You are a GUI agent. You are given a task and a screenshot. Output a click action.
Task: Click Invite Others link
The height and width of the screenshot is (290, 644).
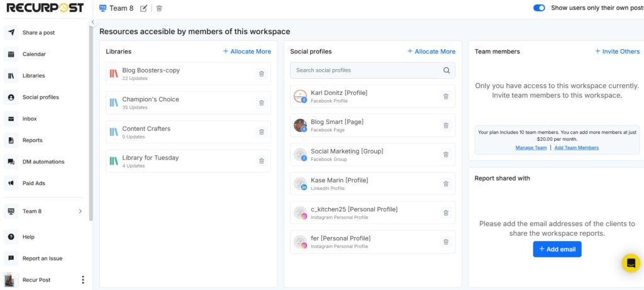(x=618, y=52)
